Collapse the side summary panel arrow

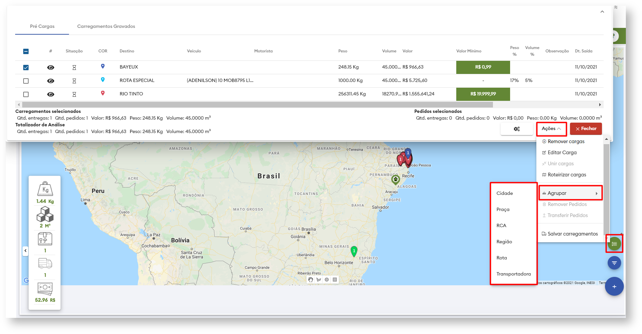(x=26, y=251)
